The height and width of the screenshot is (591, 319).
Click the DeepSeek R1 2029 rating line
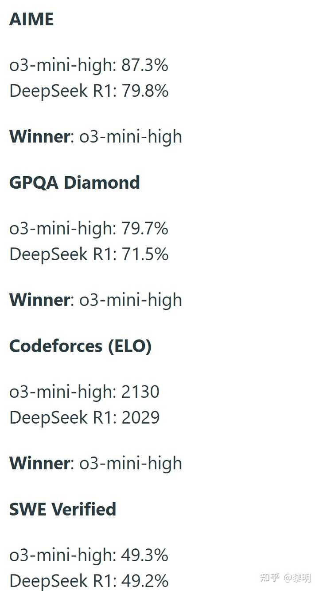(84, 418)
